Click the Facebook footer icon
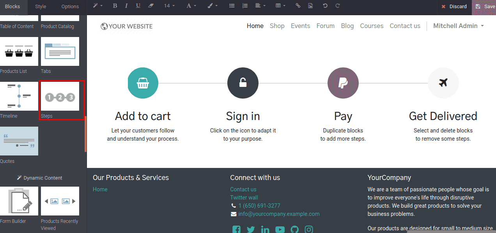 (236, 229)
